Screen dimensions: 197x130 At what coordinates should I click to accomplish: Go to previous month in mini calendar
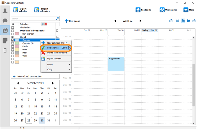point(18,83)
